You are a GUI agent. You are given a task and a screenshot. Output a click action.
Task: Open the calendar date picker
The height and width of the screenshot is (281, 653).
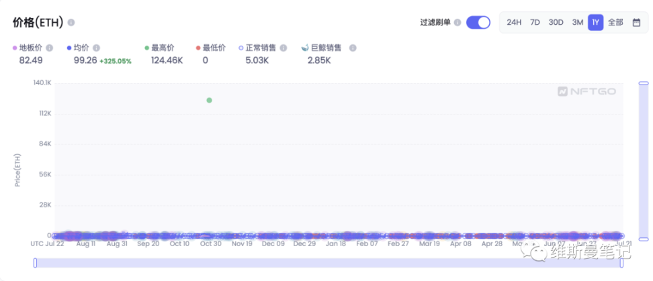(636, 22)
